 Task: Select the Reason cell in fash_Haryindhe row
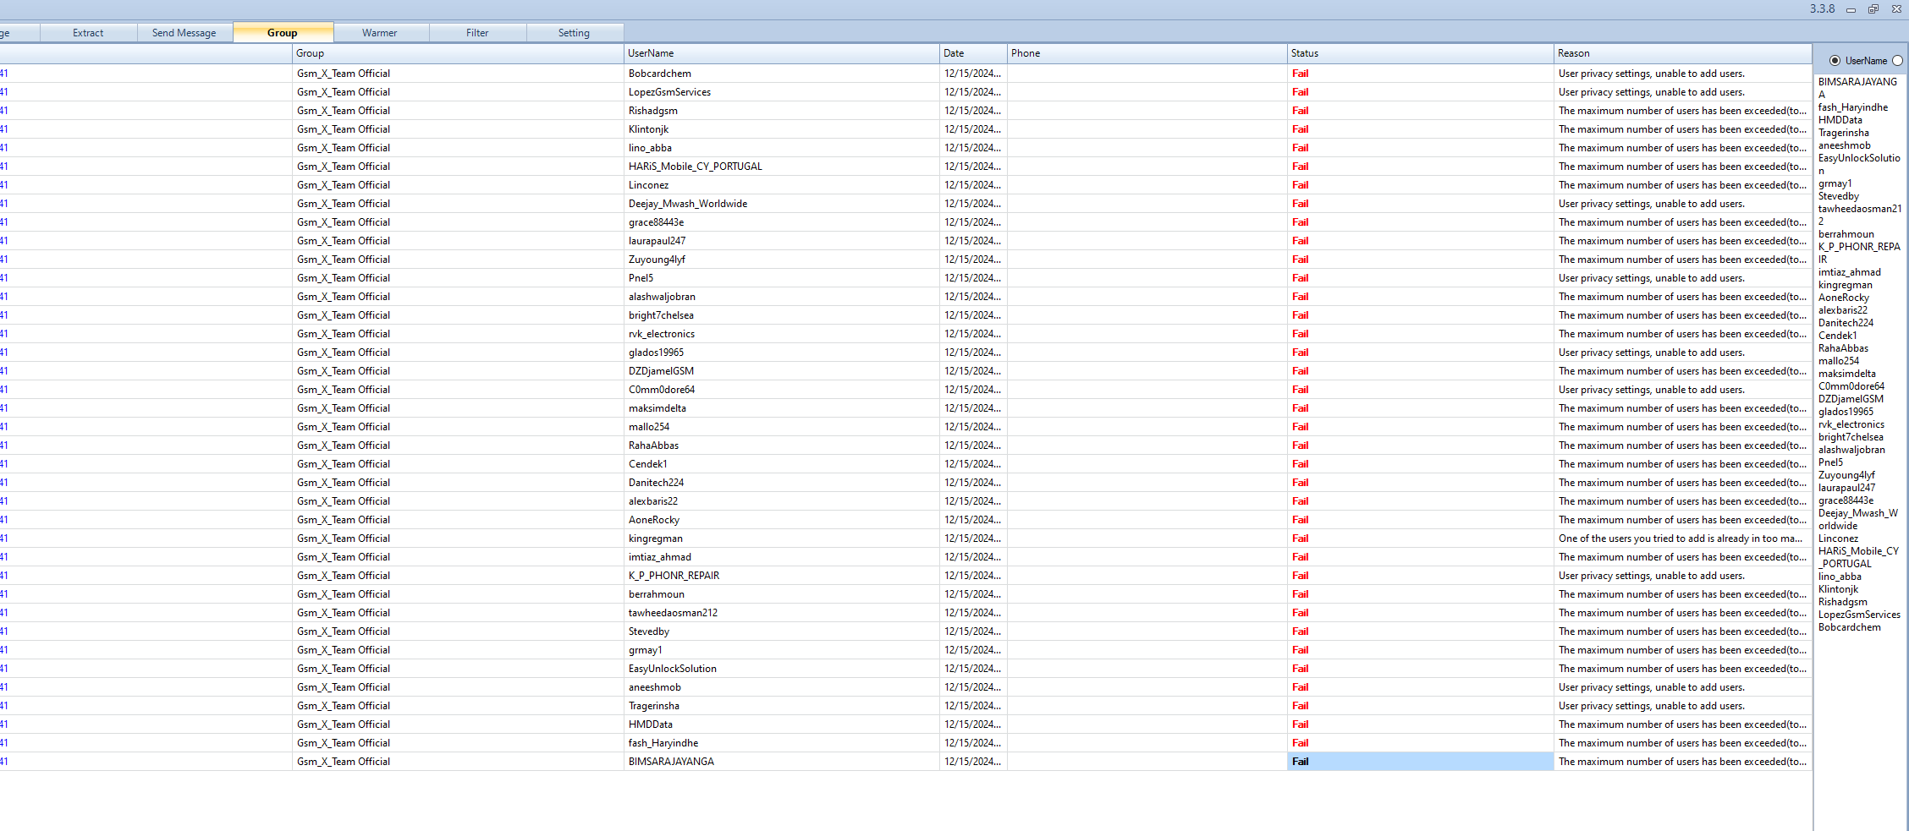1682,743
